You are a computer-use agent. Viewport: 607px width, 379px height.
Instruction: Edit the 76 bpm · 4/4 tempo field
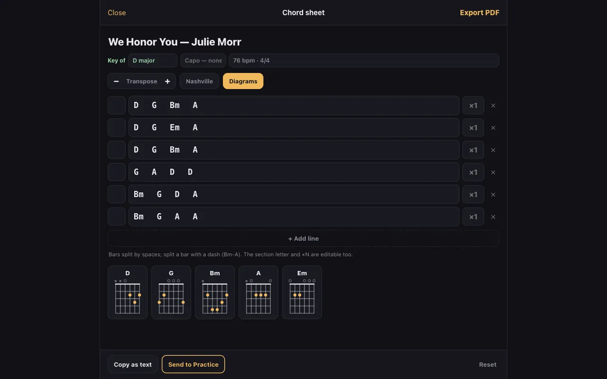click(x=364, y=61)
